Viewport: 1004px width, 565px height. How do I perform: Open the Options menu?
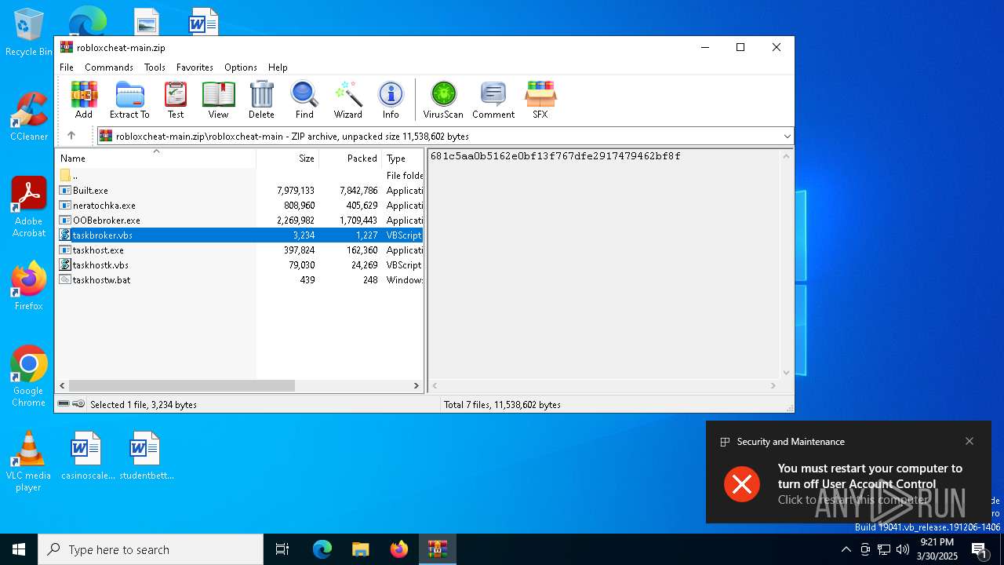pos(241,67)
